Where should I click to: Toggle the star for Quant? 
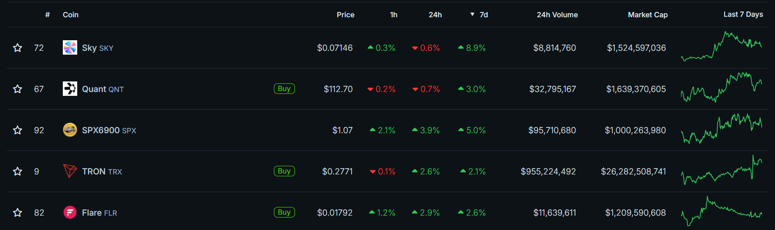18,89
